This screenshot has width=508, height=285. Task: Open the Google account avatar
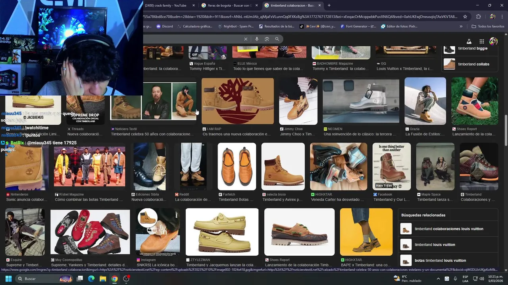(493, 41)
